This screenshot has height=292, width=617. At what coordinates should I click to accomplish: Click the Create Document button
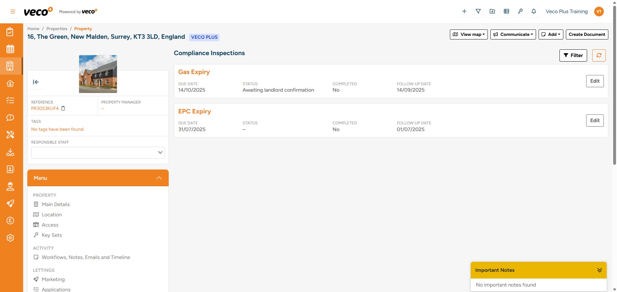[x=586, y=34]
